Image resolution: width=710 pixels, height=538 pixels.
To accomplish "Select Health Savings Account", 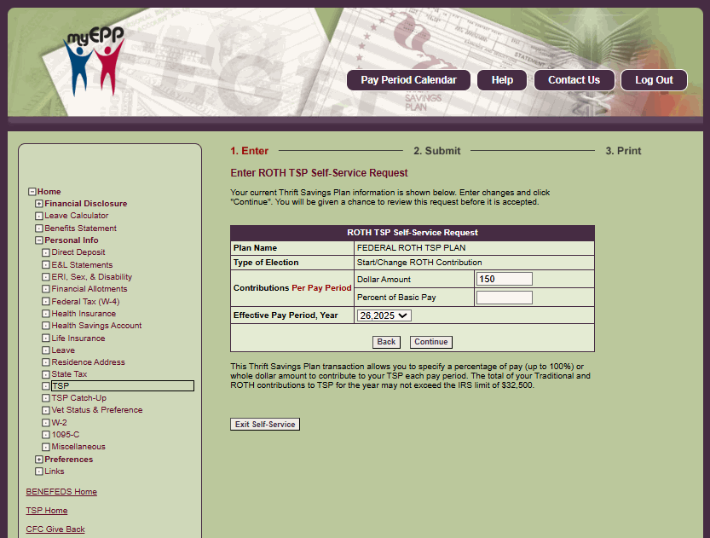I will 96,326.
